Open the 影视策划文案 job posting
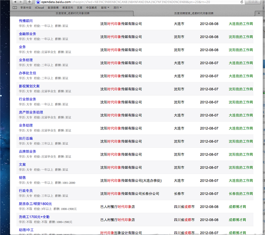The width and height of the screenshot is (265, 235). point(29,86)
